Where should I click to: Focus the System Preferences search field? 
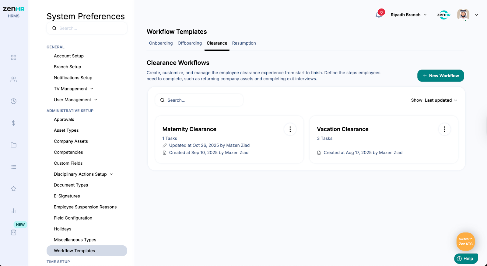(87, 28)
